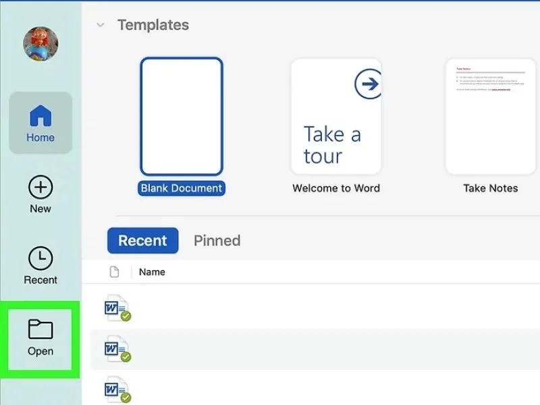The width and height of the screenshot is (540, 405).
Task: Click the Home house icon in sidebar
Action: pos(40,115)
